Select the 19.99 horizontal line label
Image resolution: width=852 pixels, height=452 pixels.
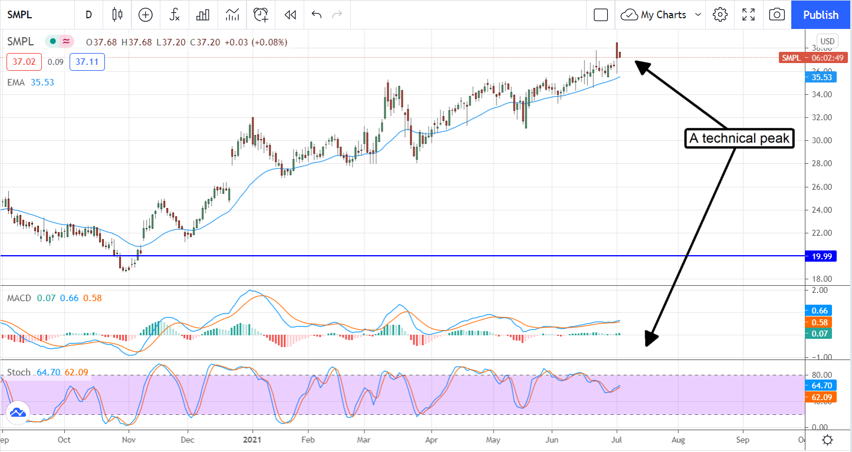click(822, 256)
